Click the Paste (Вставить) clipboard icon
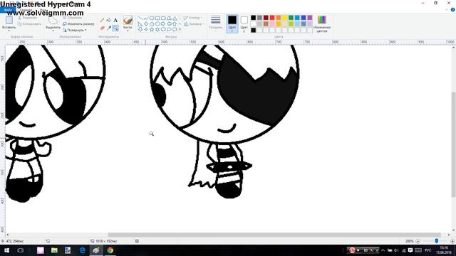456x256 pixels. pyautogui.click(x=9, y=20)
